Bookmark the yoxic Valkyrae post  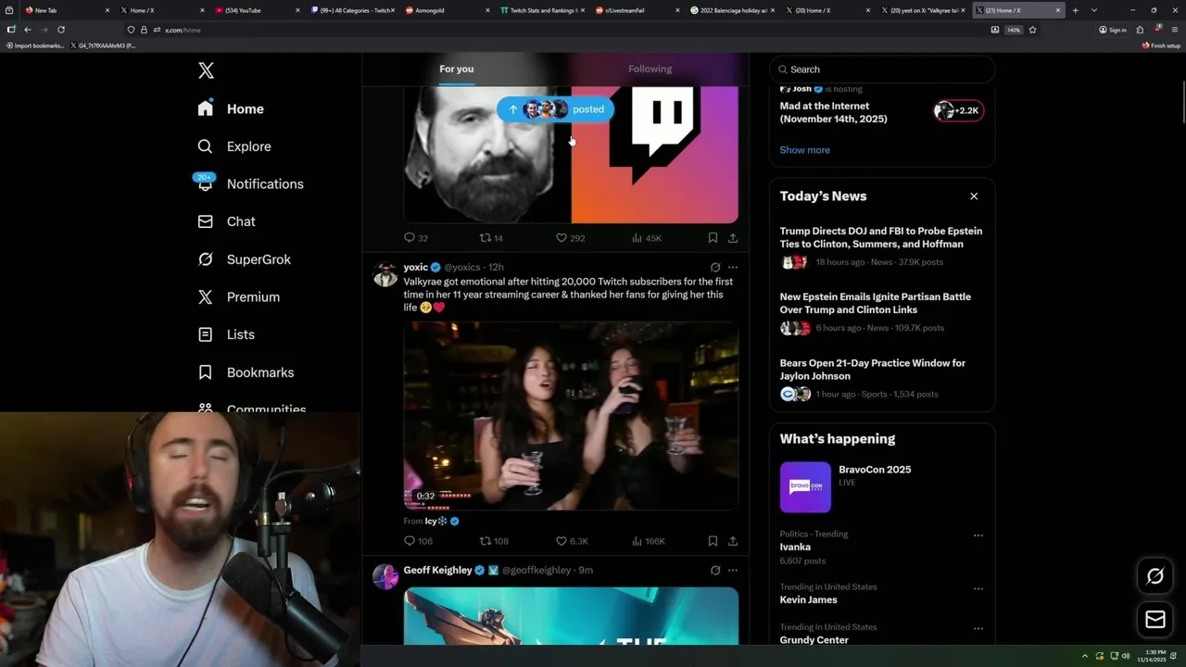tap(713, 541)
